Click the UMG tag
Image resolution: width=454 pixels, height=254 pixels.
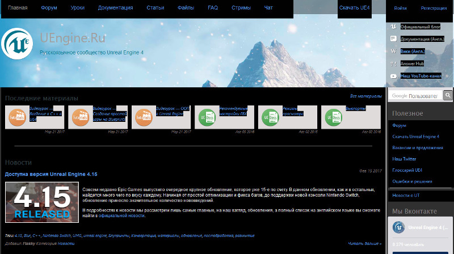(x=77, y=235)
